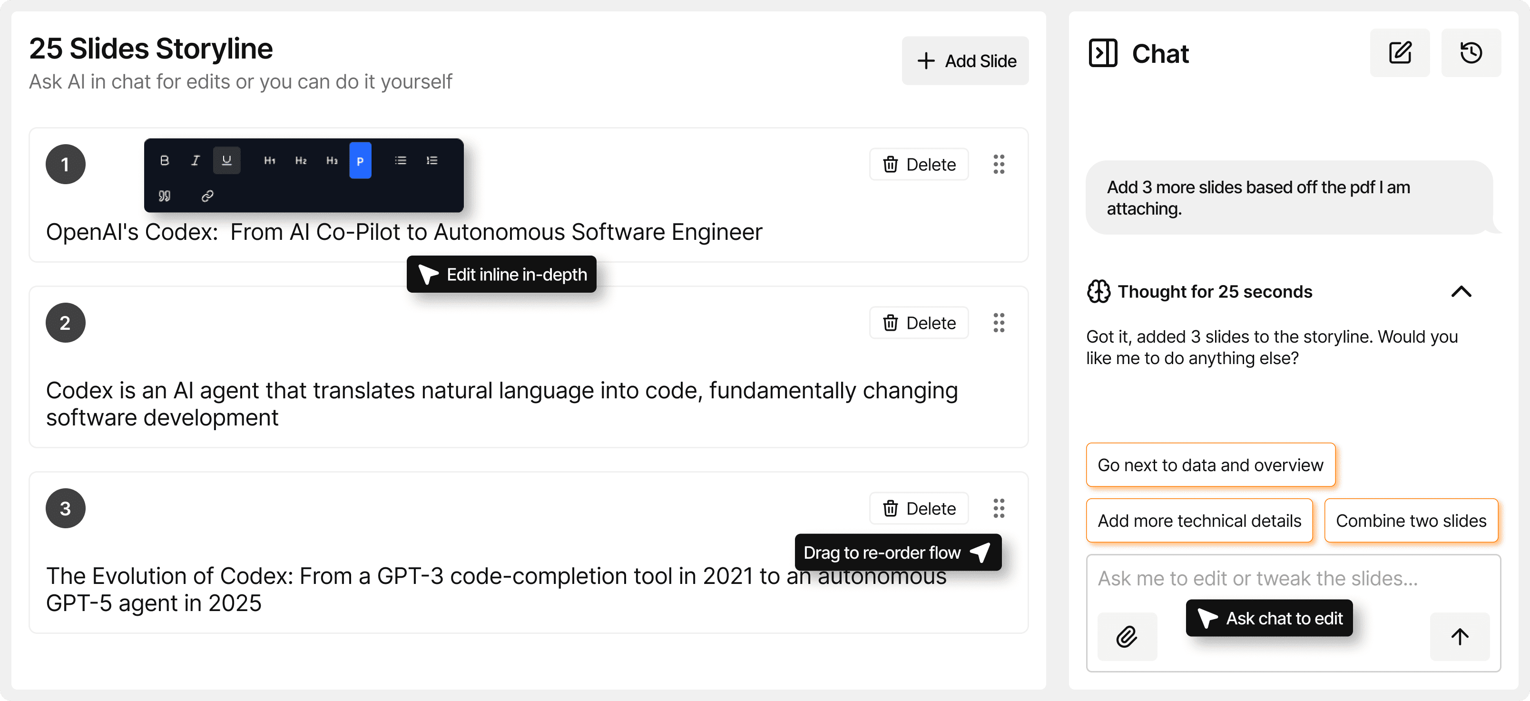Image resolution: width=1530 pixels, height=701 pixels.
Task: Click the Add Slide button
Action: click(x=965, y=60)
